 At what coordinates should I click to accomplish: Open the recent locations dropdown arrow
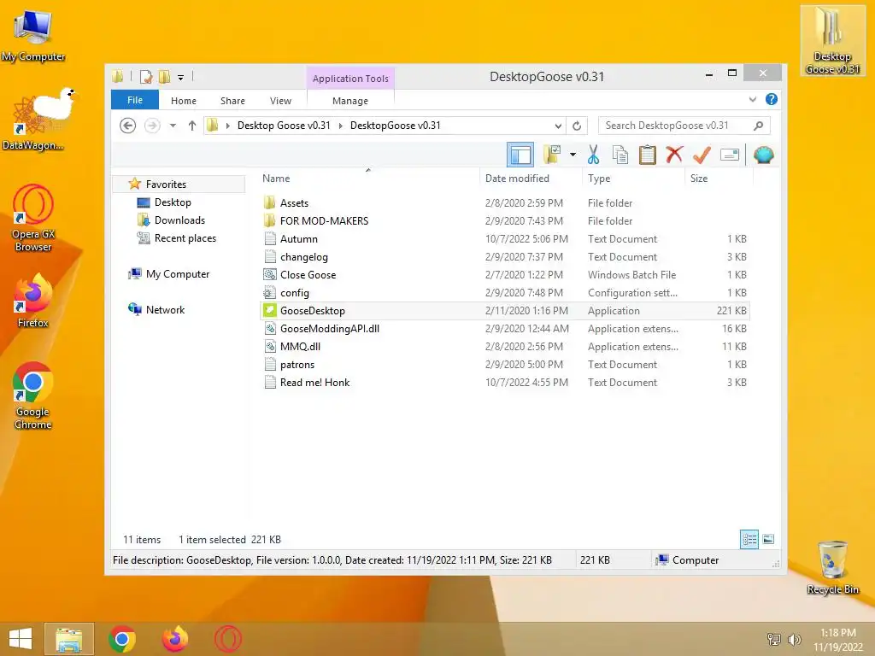click(x=173, y=126)
